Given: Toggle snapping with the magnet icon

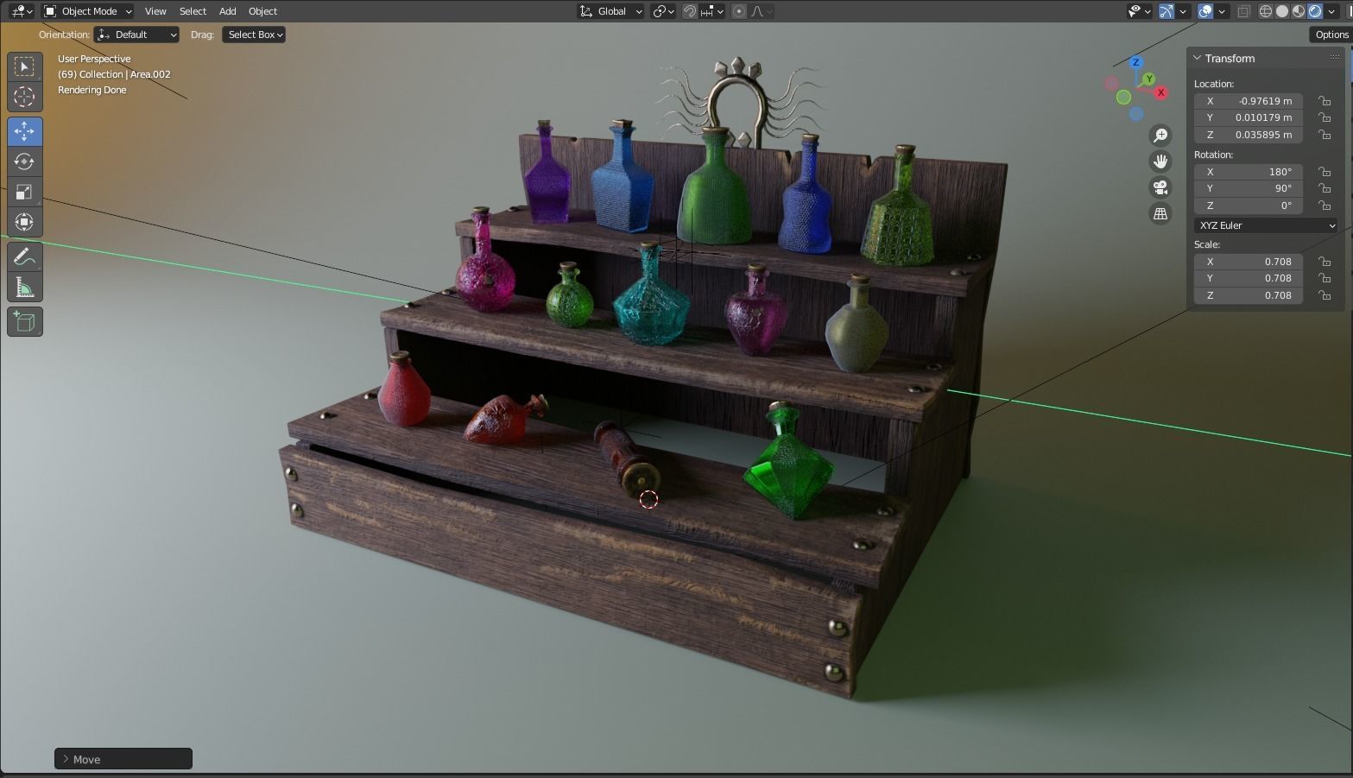Looking at the screenshot, I should click(x=690, y=10).
